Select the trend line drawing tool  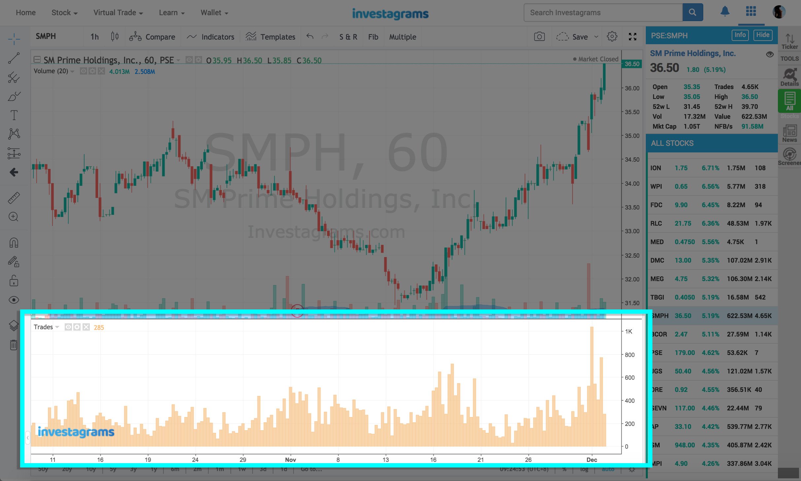pos(14,58)
